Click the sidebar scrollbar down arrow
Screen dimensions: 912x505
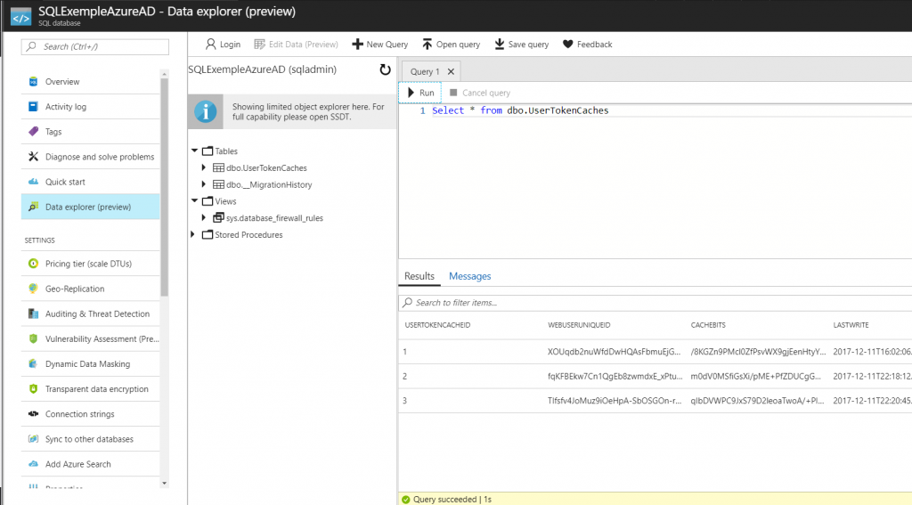164,483
